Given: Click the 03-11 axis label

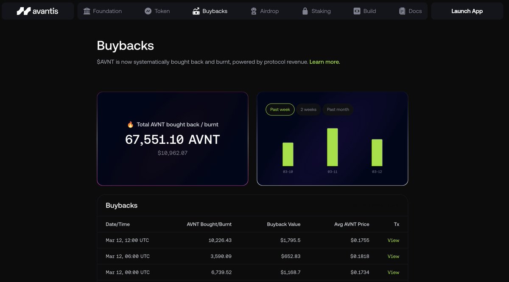Looking at the screenshot, I should 333,172.
